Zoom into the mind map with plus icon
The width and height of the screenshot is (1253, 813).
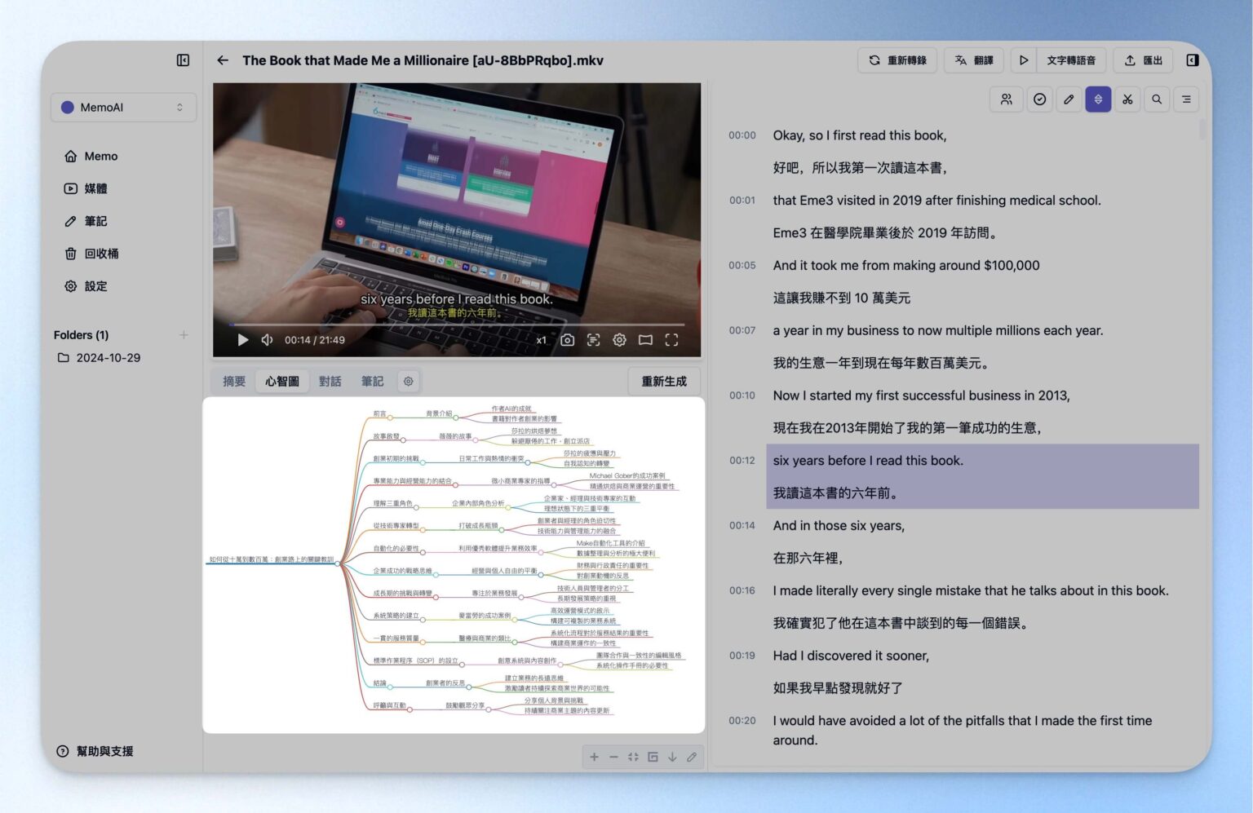coord(594,757)
